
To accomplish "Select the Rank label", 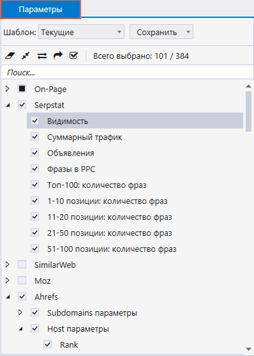I will 69,344.
